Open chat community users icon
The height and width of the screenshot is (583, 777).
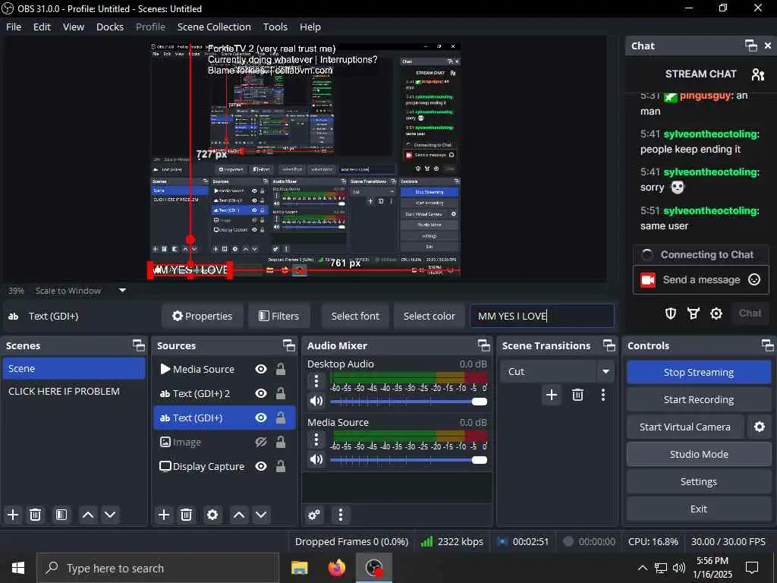click(758, 74)
